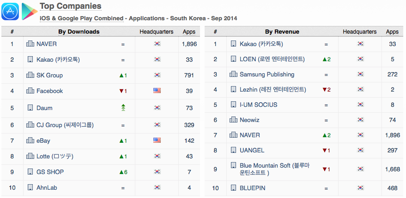This screenshot has height=198, width=406.
Task: Open the LOEN entertainment company link
Action: tap(272, 59)
